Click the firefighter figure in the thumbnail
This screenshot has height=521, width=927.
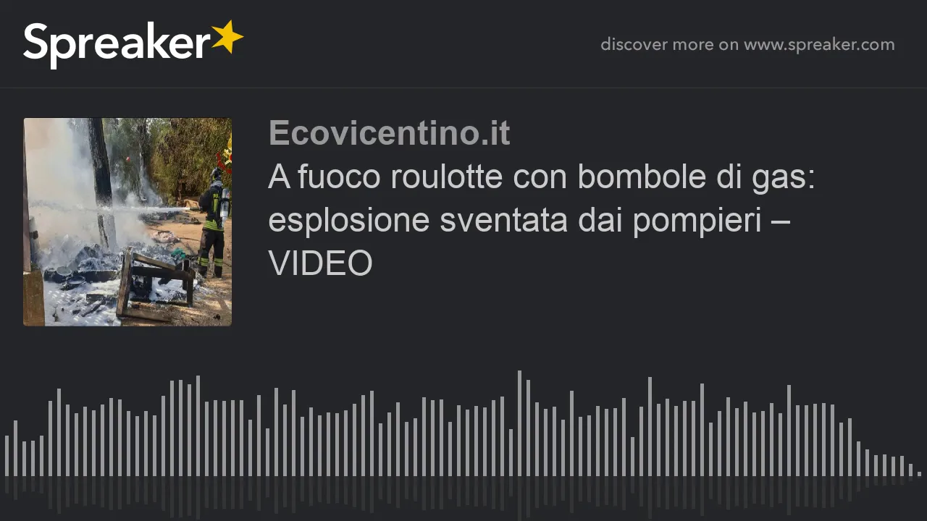pyautogui.click(x=212, y=224)
